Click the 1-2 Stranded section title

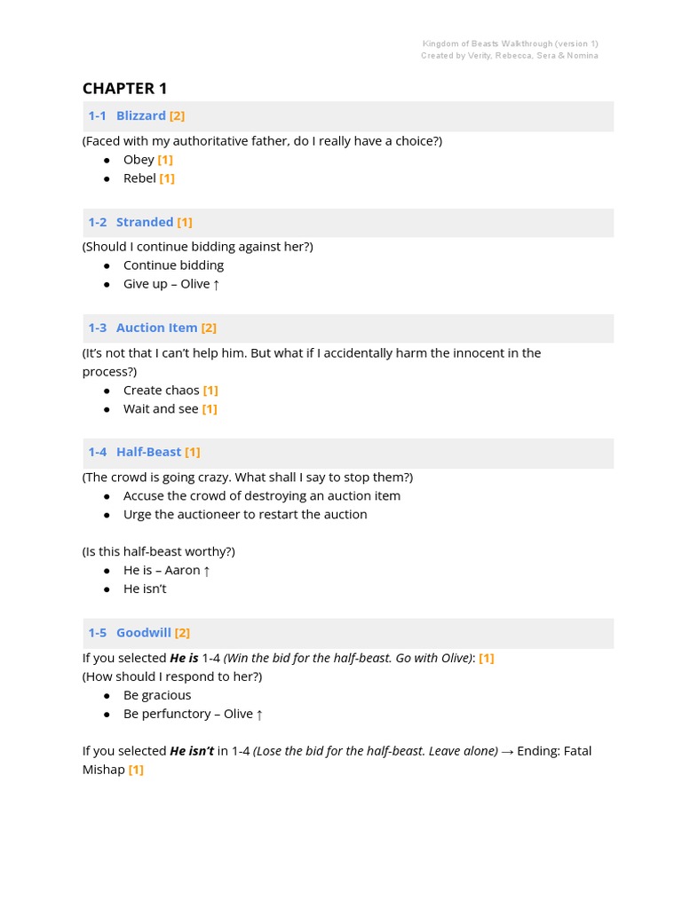coord(139,222)
